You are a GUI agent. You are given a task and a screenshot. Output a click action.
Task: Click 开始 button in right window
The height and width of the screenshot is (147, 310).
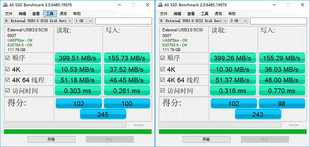pyautogui.click(x=206, y=139)
